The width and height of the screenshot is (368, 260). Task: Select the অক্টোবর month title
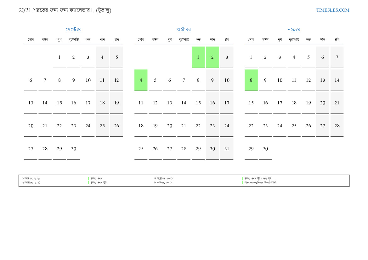click(184, 30)
